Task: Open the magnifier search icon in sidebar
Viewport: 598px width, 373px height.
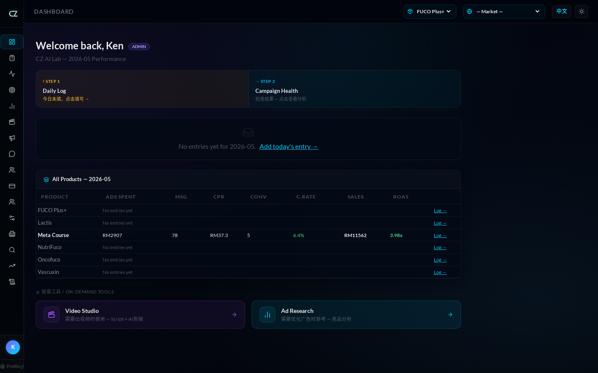Action: tap(12, 250)
